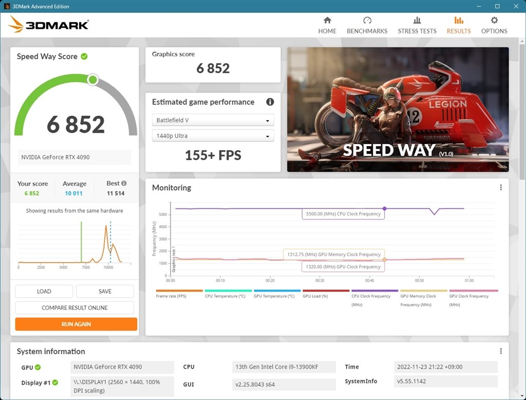Toggle GPU Clock Frequency series in legend
Screen dimensions: 526x400
click(x=473, y=298)
